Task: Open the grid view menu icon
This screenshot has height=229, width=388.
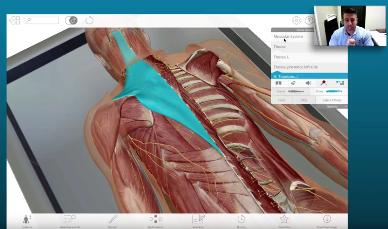Action: click(x=15, y=20)
